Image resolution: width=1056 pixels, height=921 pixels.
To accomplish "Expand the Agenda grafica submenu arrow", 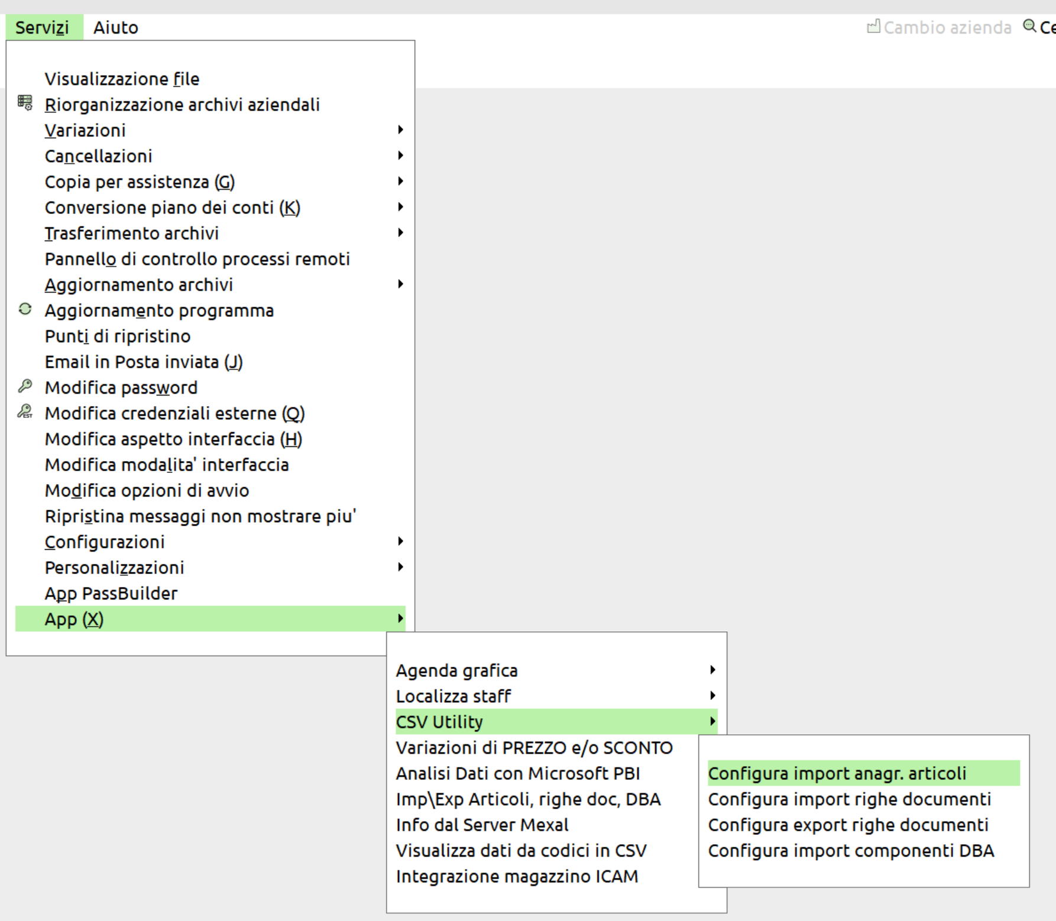I will (712, 670).
